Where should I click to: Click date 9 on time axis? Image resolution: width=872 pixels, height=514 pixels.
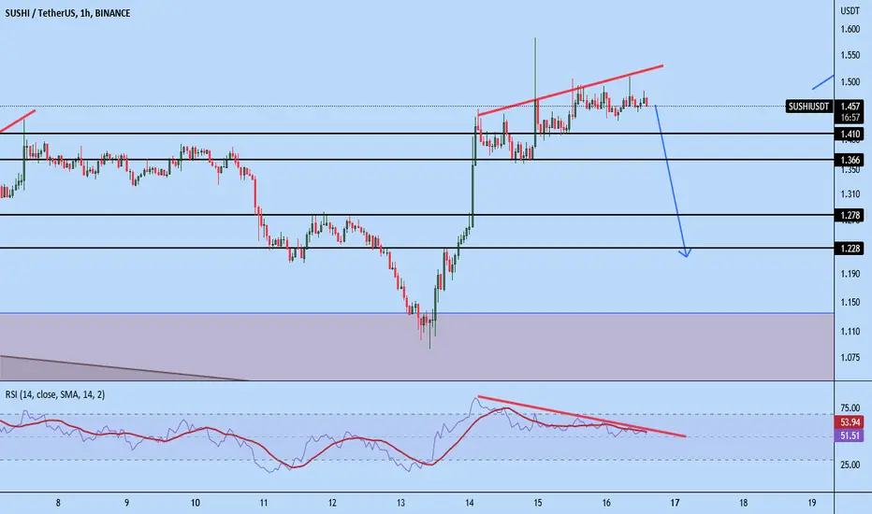[127, 503]
